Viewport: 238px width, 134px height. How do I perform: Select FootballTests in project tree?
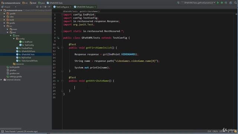27,48
